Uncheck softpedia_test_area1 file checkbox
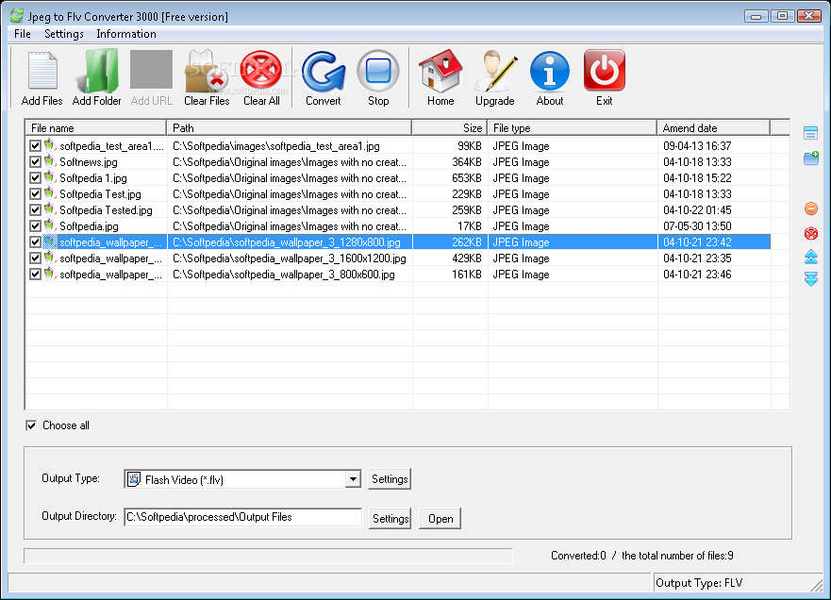Viewport: 831px width, 600px height. coord(35,146)
